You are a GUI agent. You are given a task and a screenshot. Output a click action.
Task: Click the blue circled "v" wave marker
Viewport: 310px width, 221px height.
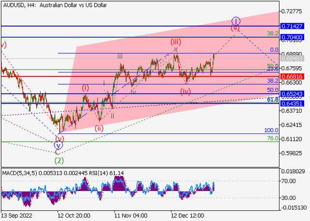tap(59, 145)
